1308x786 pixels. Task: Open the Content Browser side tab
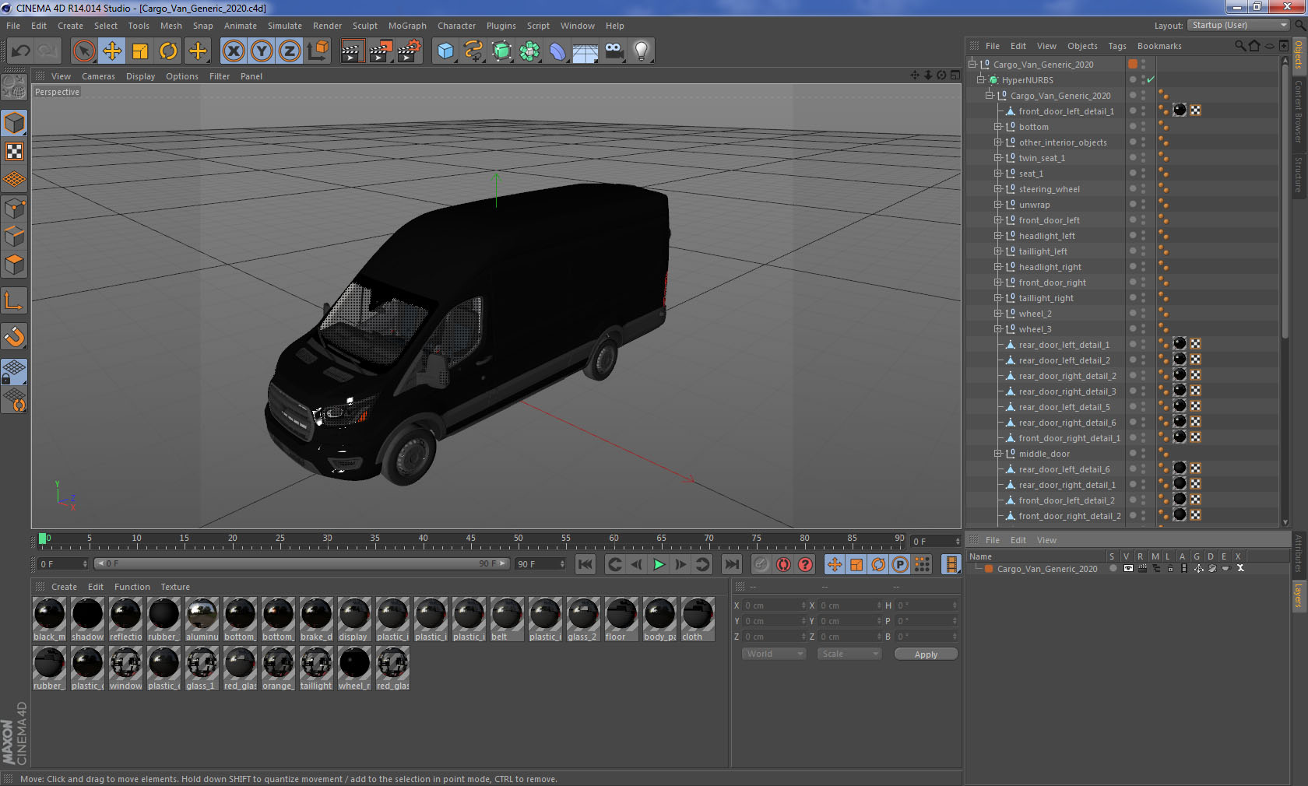click(1299, 111)
